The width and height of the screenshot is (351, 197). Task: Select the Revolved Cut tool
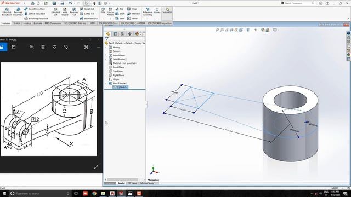[74, 11]
